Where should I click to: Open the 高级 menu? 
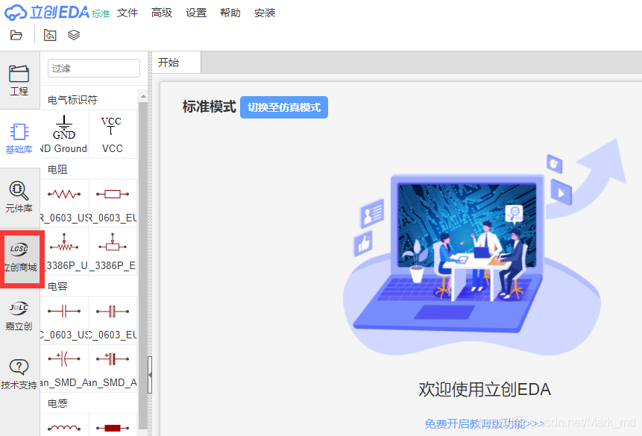click(161, 13)
